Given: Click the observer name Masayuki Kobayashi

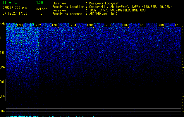Looking at the screenshot, I should [105, 3].
